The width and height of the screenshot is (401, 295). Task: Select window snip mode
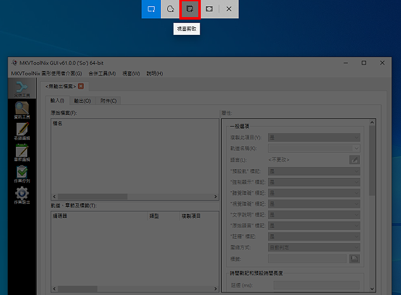point(190,9)
